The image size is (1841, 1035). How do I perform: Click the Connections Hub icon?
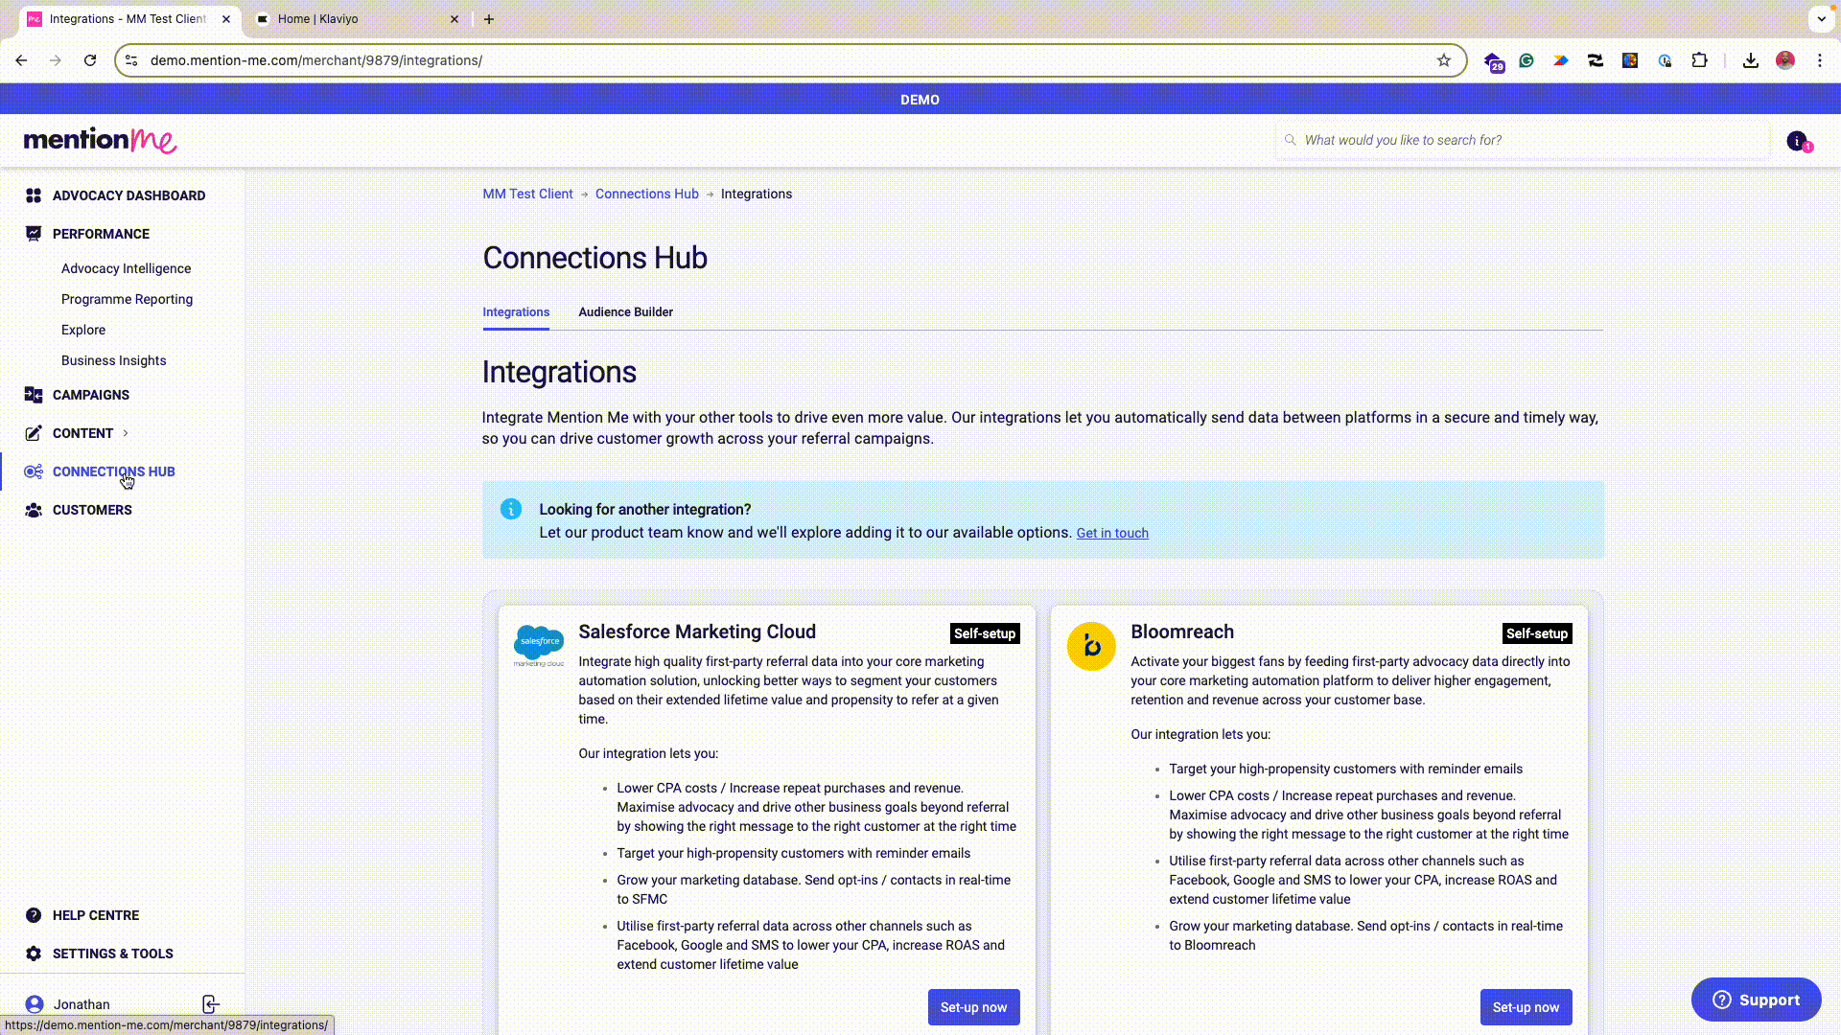coord(34,471)
